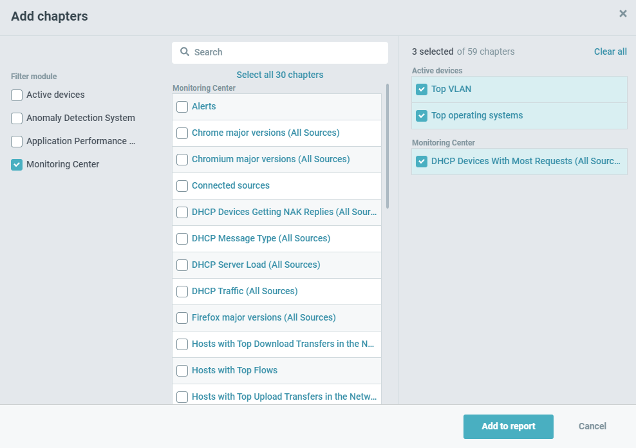Viewport: 636px width, 448px height.
Task: Deselect the Top VLAN chapter
Action: point(422,89)
